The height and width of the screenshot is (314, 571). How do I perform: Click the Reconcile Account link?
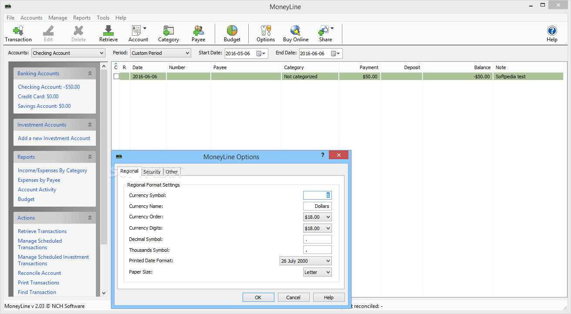40,273
